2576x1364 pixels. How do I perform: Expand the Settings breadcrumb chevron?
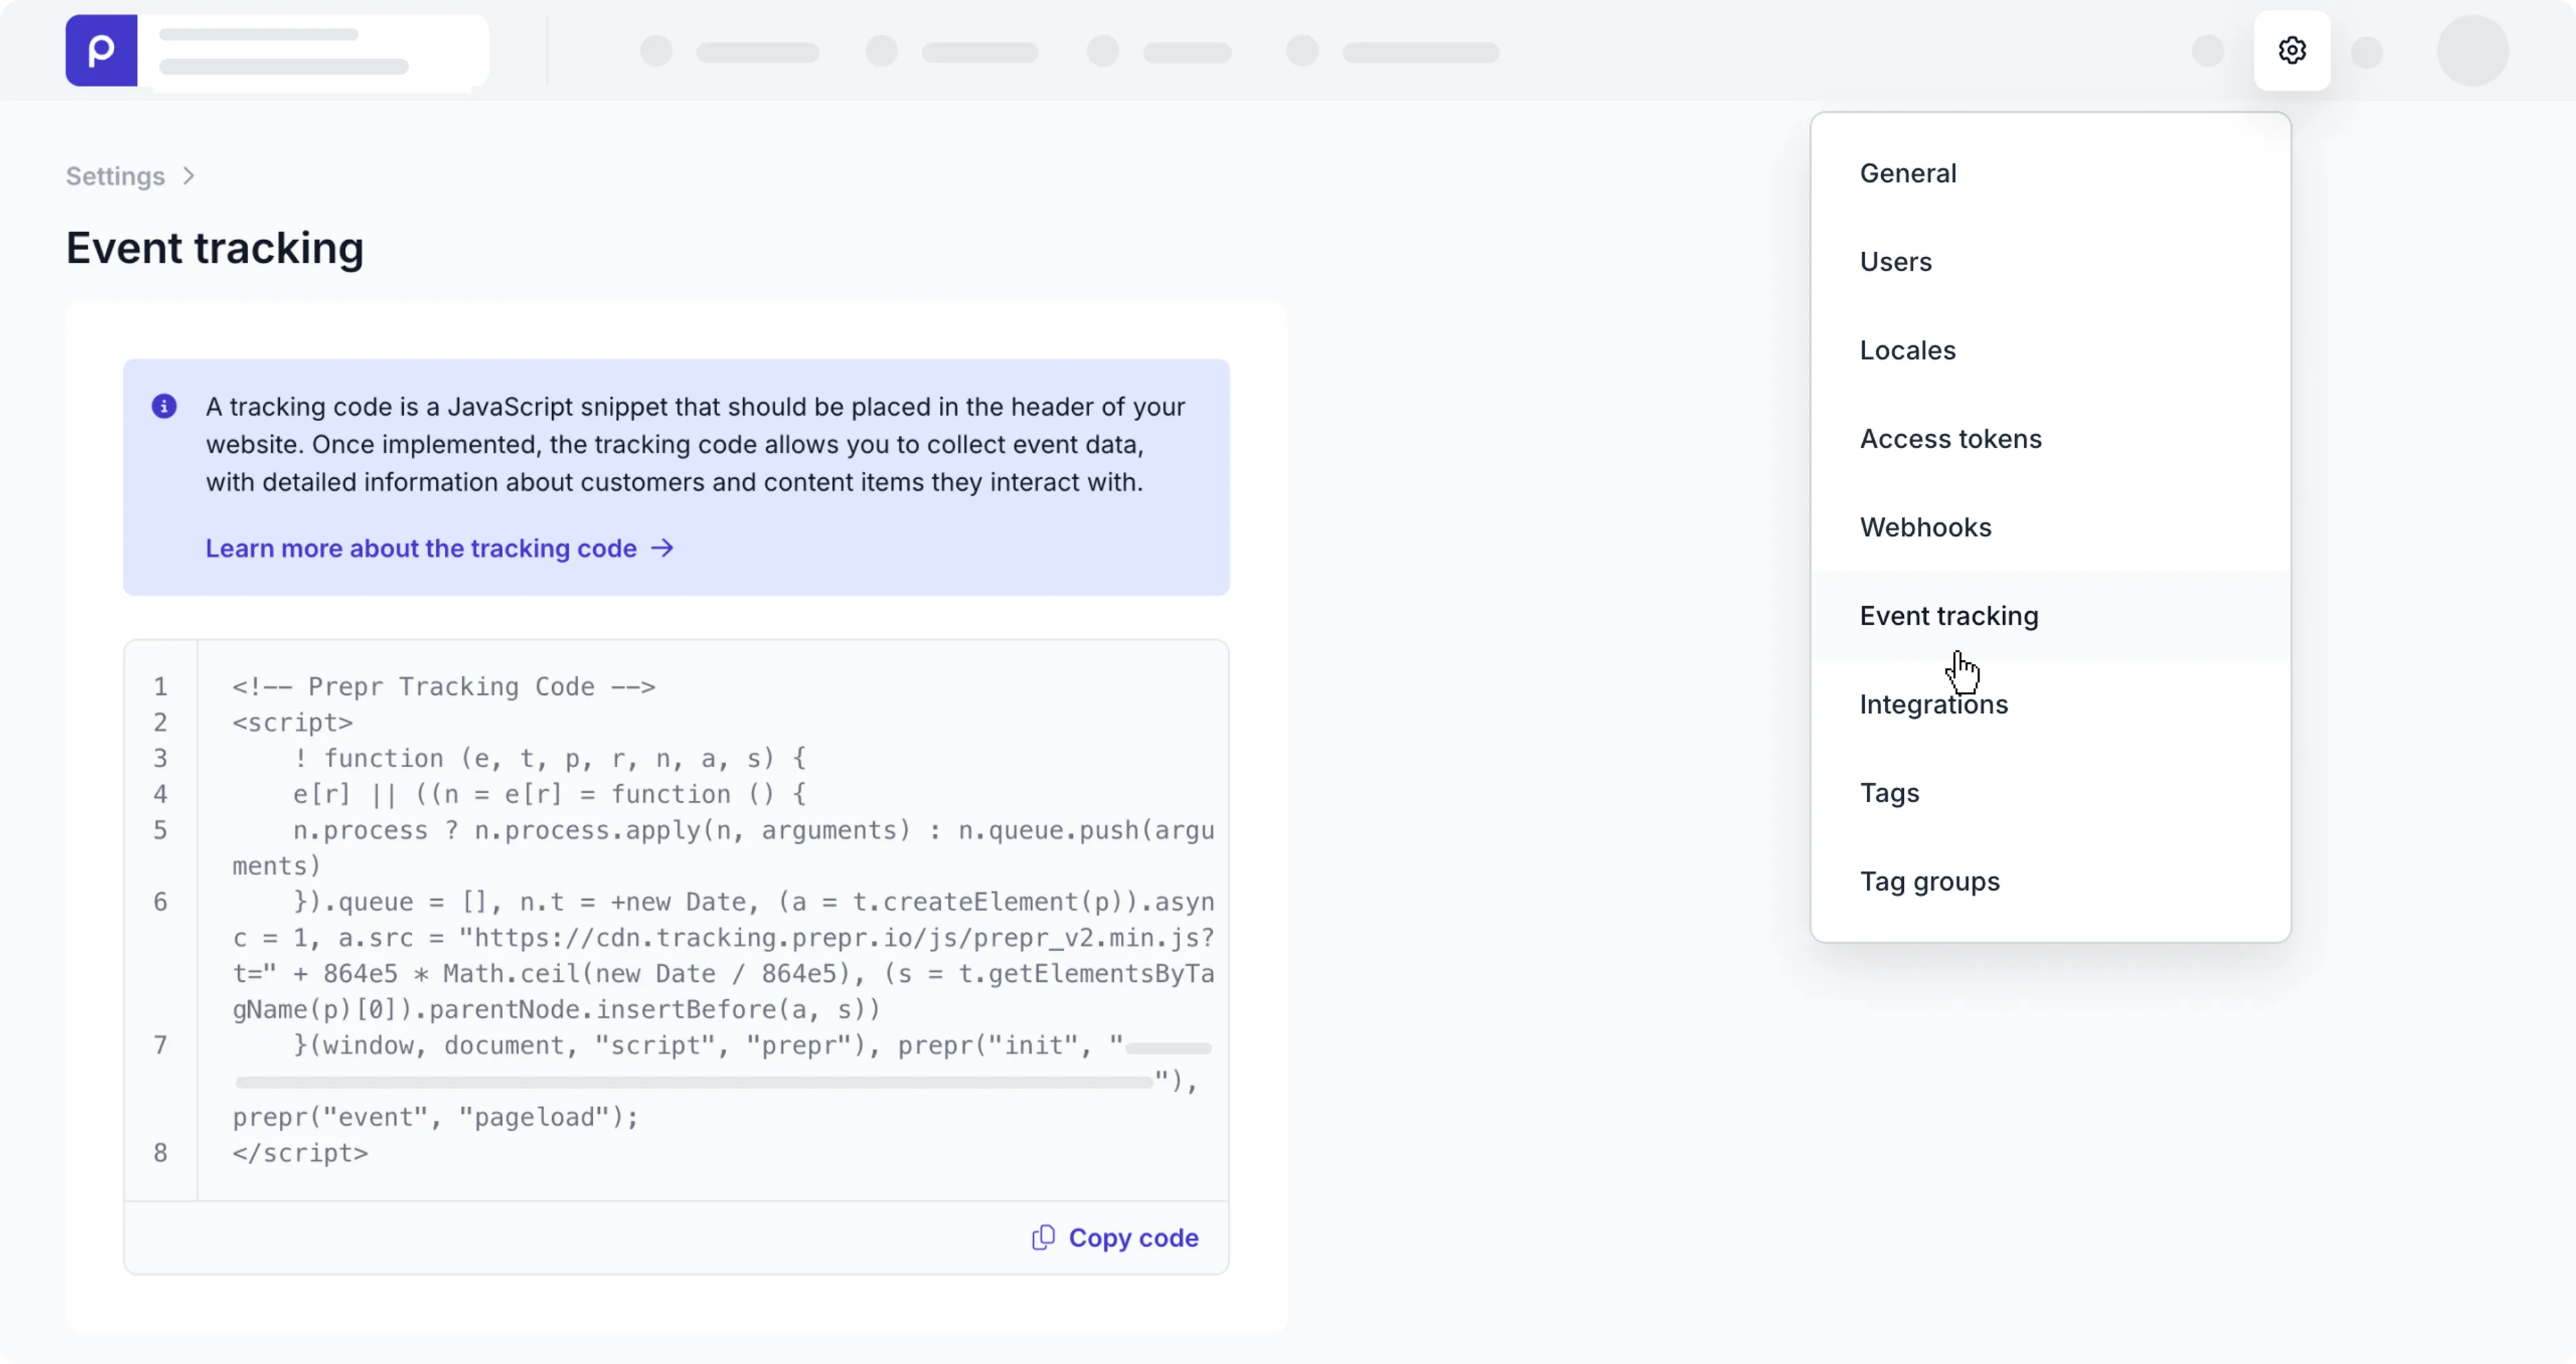tap(189, 176)
